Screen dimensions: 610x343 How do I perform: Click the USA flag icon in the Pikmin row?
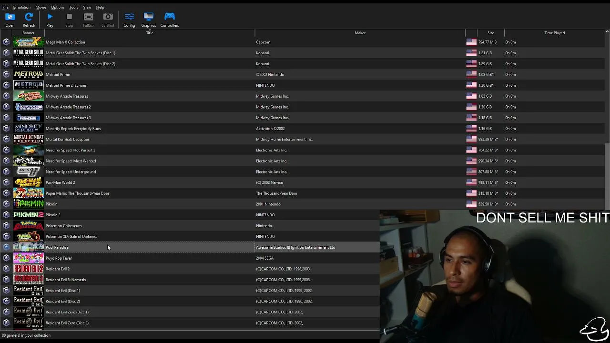(471, 204)
